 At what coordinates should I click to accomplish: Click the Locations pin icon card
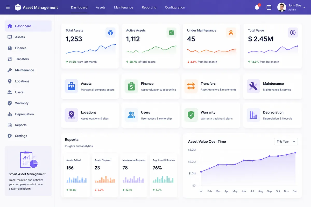point(71,115)
